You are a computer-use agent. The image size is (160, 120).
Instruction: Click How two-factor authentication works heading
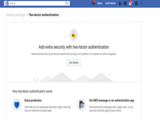click(33, 91)
